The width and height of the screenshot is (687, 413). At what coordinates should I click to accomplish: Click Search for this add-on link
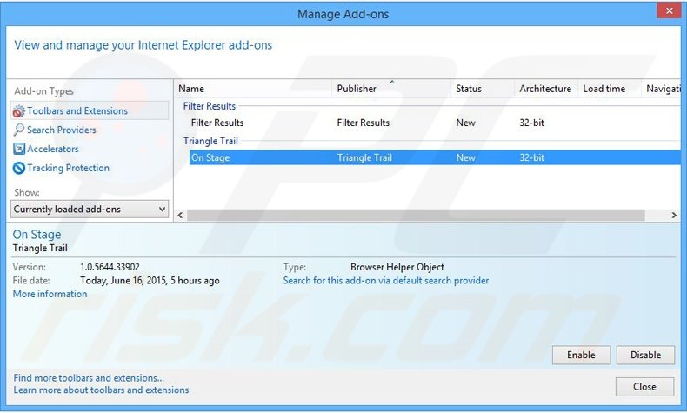coord(386,281)
